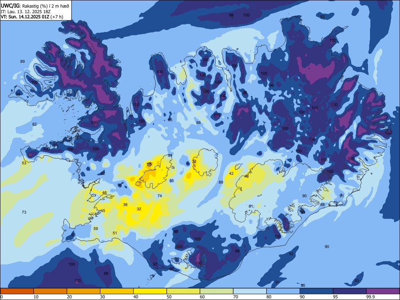The width and height of the screenshot is (400, 300).
Task: Click the humidity value '42' on the map
Action: coord(231,174)
